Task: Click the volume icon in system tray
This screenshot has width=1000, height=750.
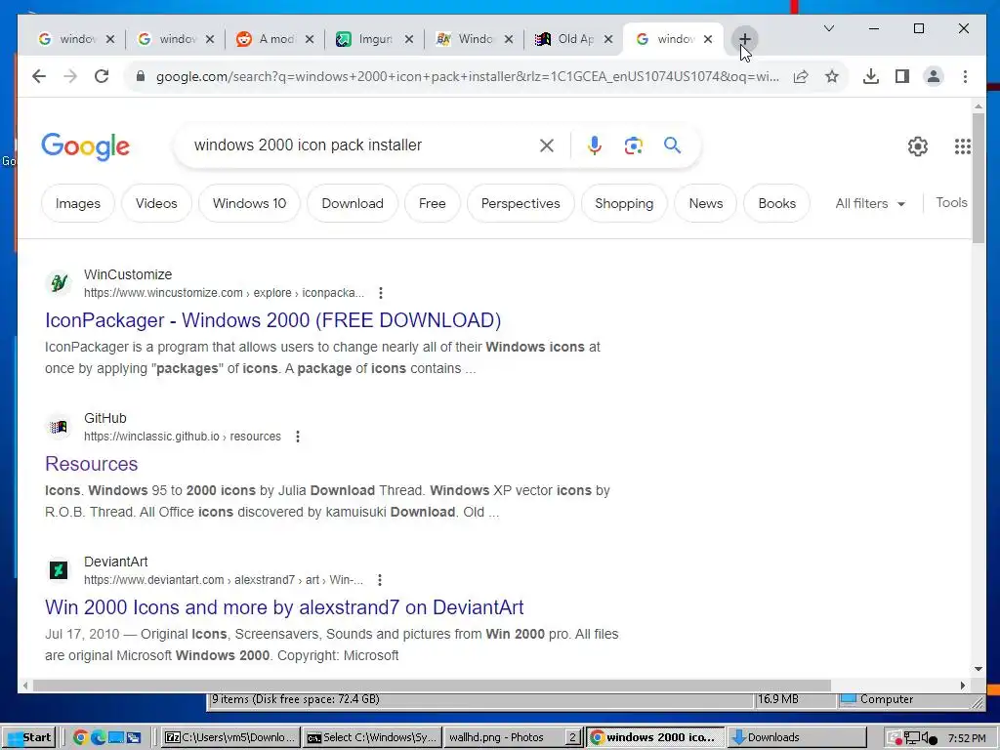Action: click(929, 738)
